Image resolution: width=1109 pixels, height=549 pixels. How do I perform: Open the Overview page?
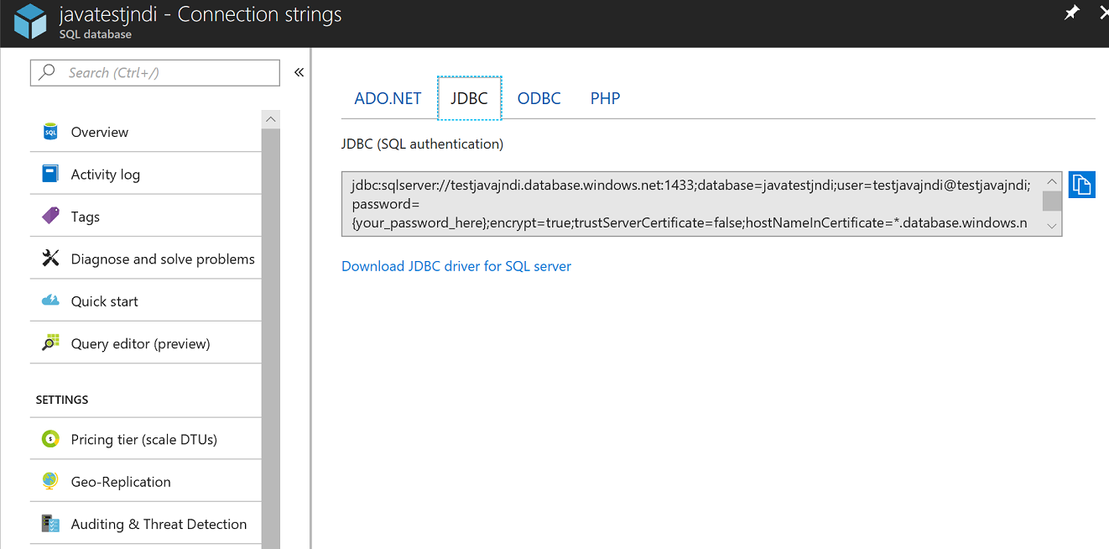101,132
